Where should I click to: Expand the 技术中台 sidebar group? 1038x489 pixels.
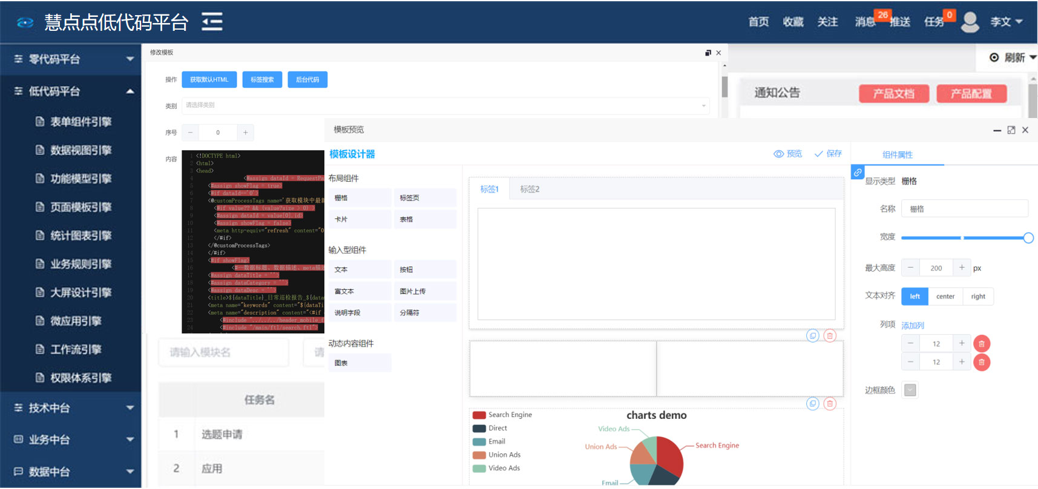130,408
